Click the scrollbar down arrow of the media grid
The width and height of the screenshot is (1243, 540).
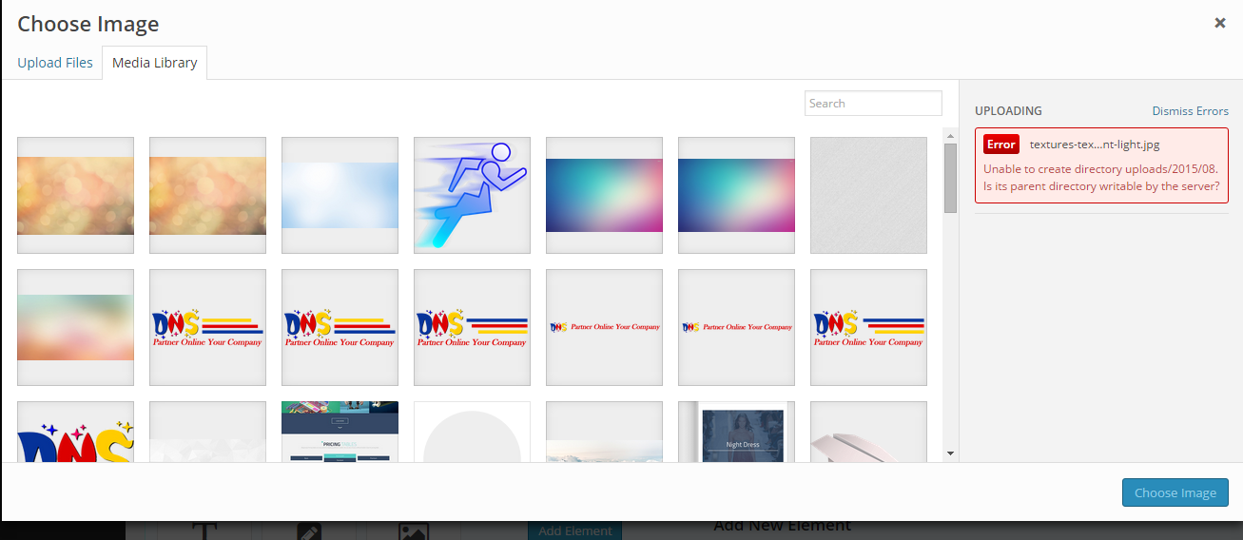click(950, 453)
